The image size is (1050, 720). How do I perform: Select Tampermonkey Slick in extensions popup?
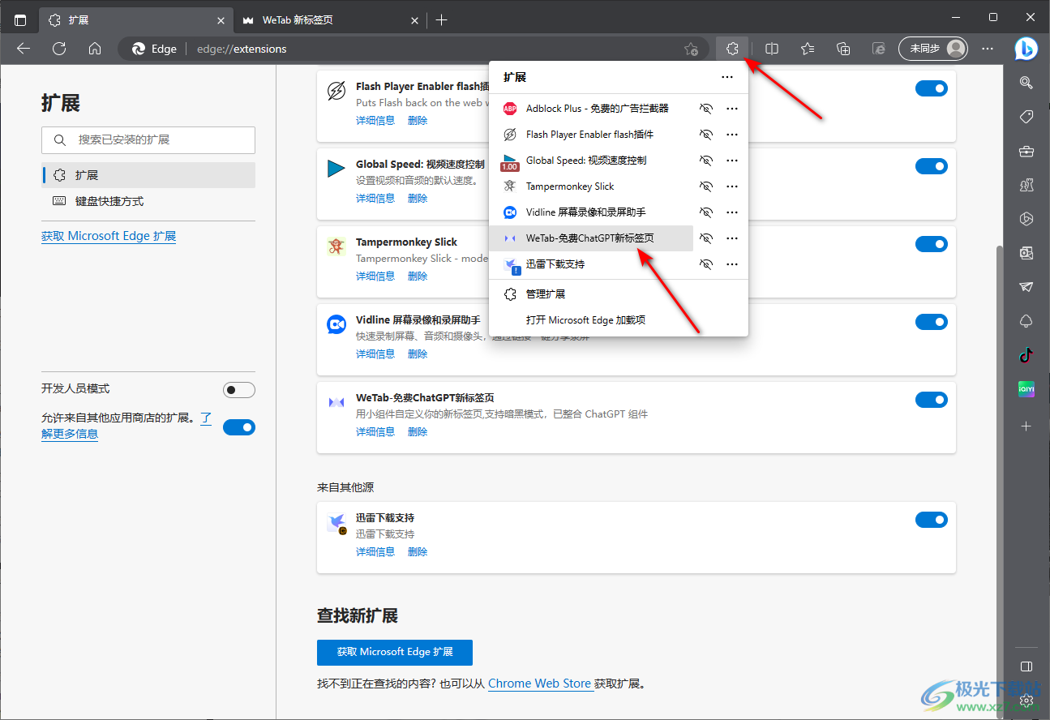[592, 186]
